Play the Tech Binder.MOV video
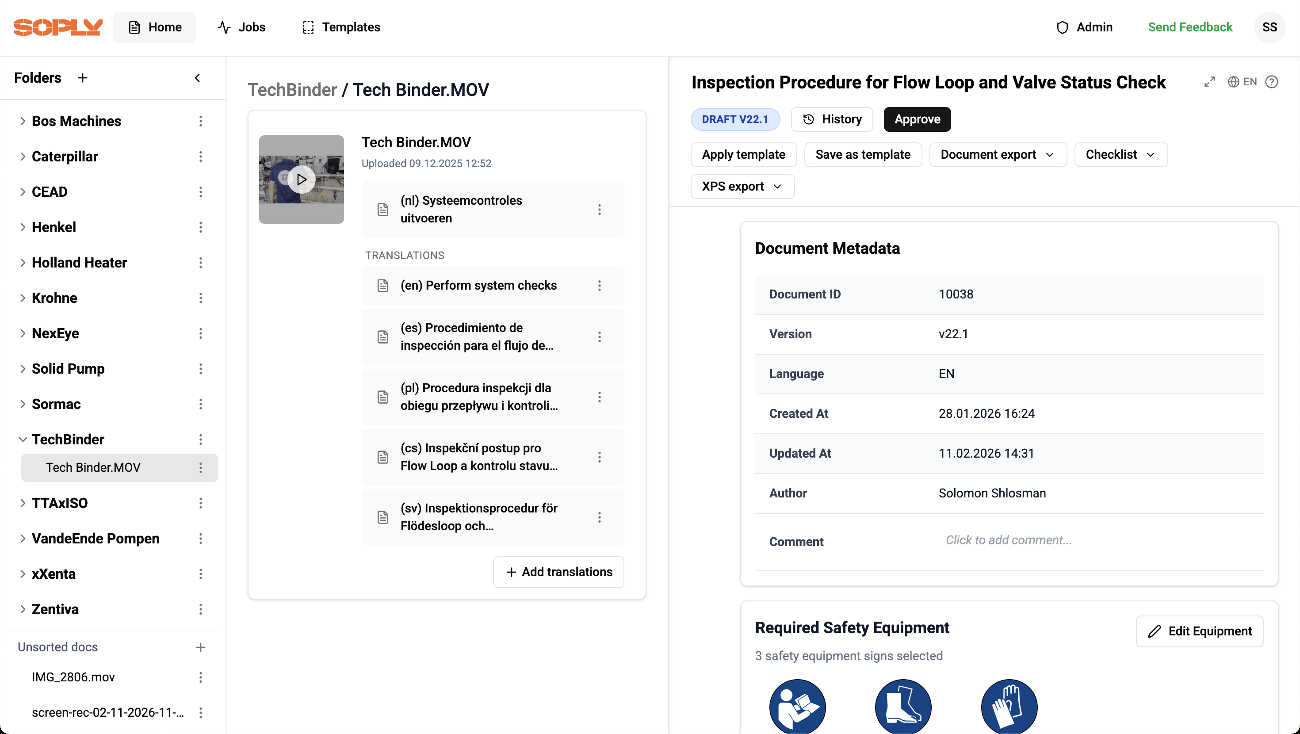The width and height of the screenshot is (1300, 734). click(301, 179)
